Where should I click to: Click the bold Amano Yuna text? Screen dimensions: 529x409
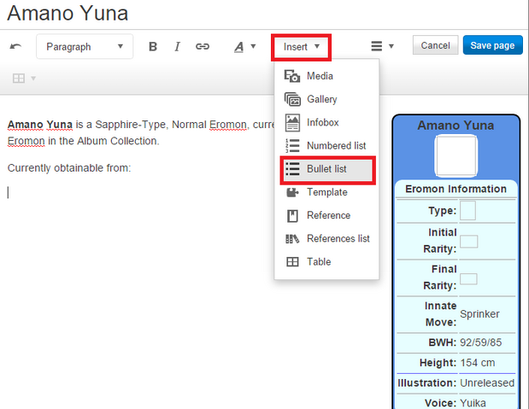click(40, 125)
